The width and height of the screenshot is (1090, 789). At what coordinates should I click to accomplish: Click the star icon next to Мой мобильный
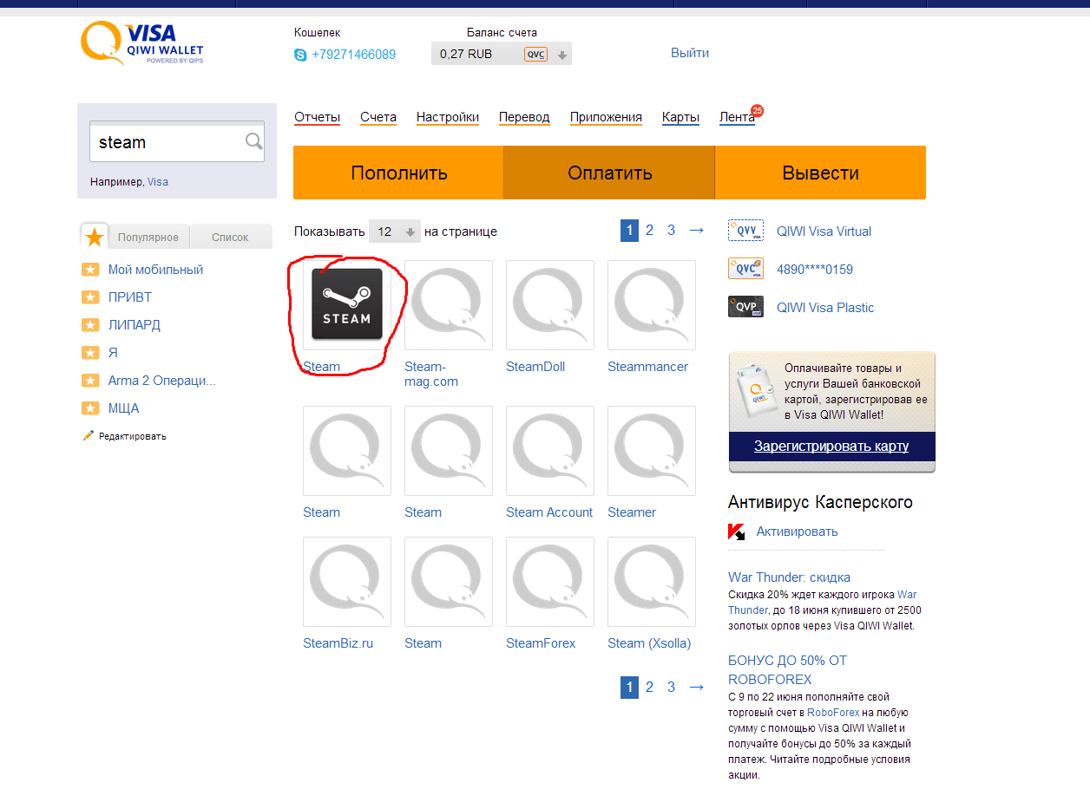pyautogui.click(x=90, y=270)
